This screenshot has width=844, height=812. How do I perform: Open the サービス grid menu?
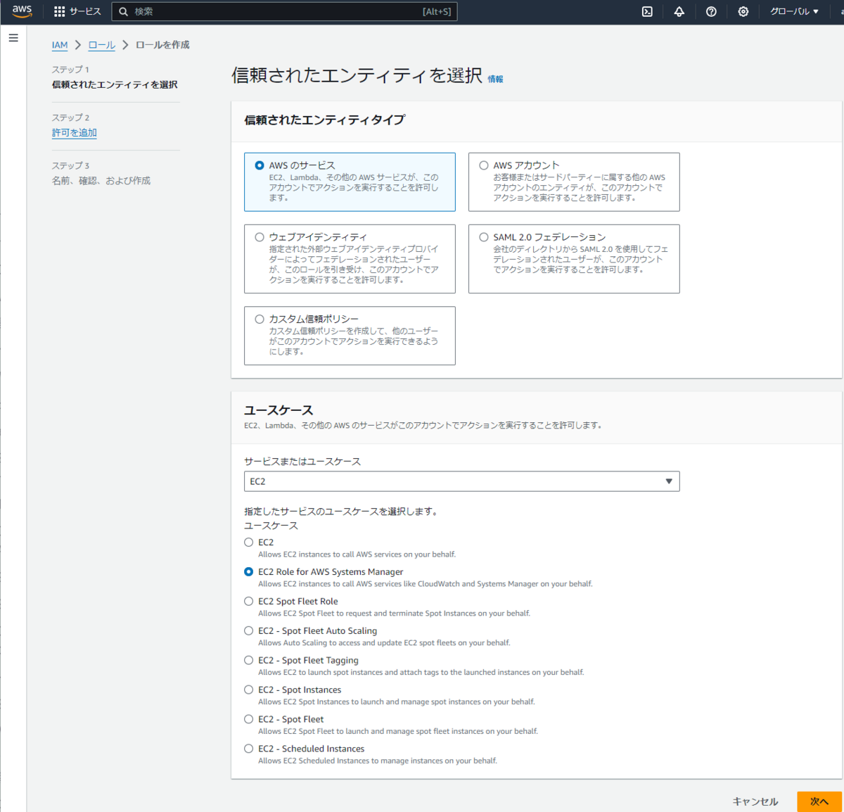point(77,11)
